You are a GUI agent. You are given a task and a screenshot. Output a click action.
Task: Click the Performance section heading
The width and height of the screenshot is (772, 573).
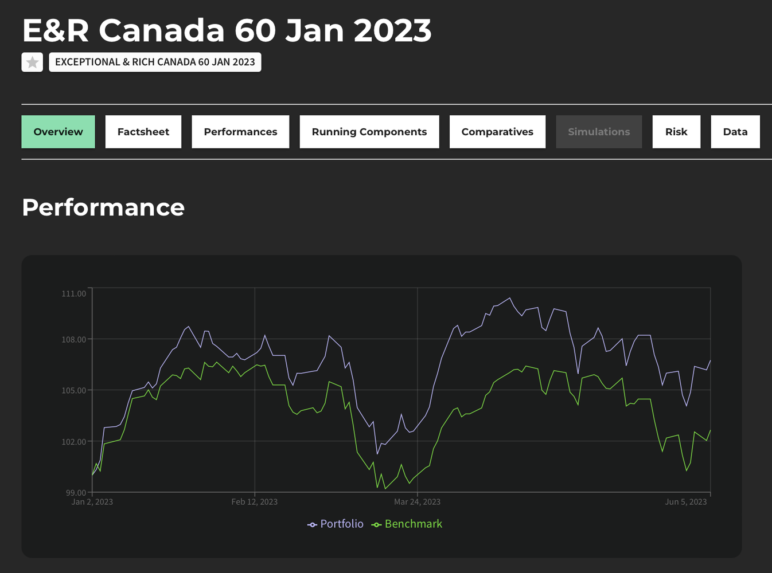pyautogui.click(x=103, y=207)
